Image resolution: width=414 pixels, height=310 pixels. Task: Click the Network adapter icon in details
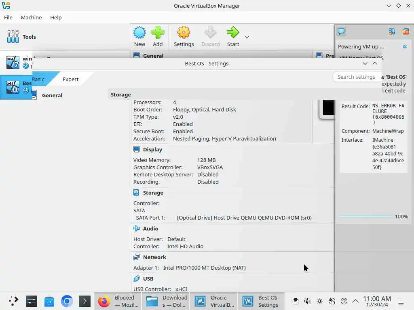137,257
